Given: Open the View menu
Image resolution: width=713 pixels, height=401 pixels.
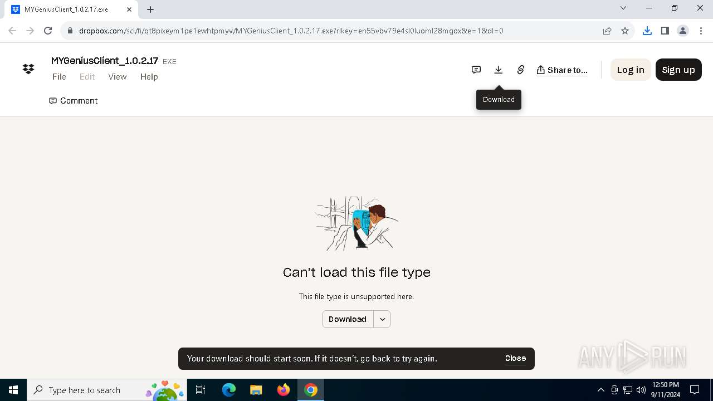Looking at the screenshot, I should click(x=117, y=77).
